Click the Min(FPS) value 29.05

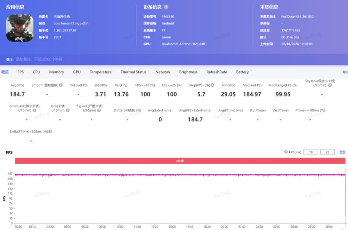tap(228, 94)
